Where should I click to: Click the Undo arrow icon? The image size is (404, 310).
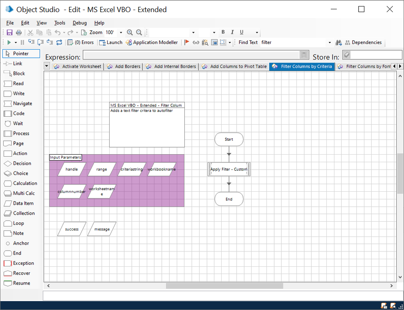(58, 32)
